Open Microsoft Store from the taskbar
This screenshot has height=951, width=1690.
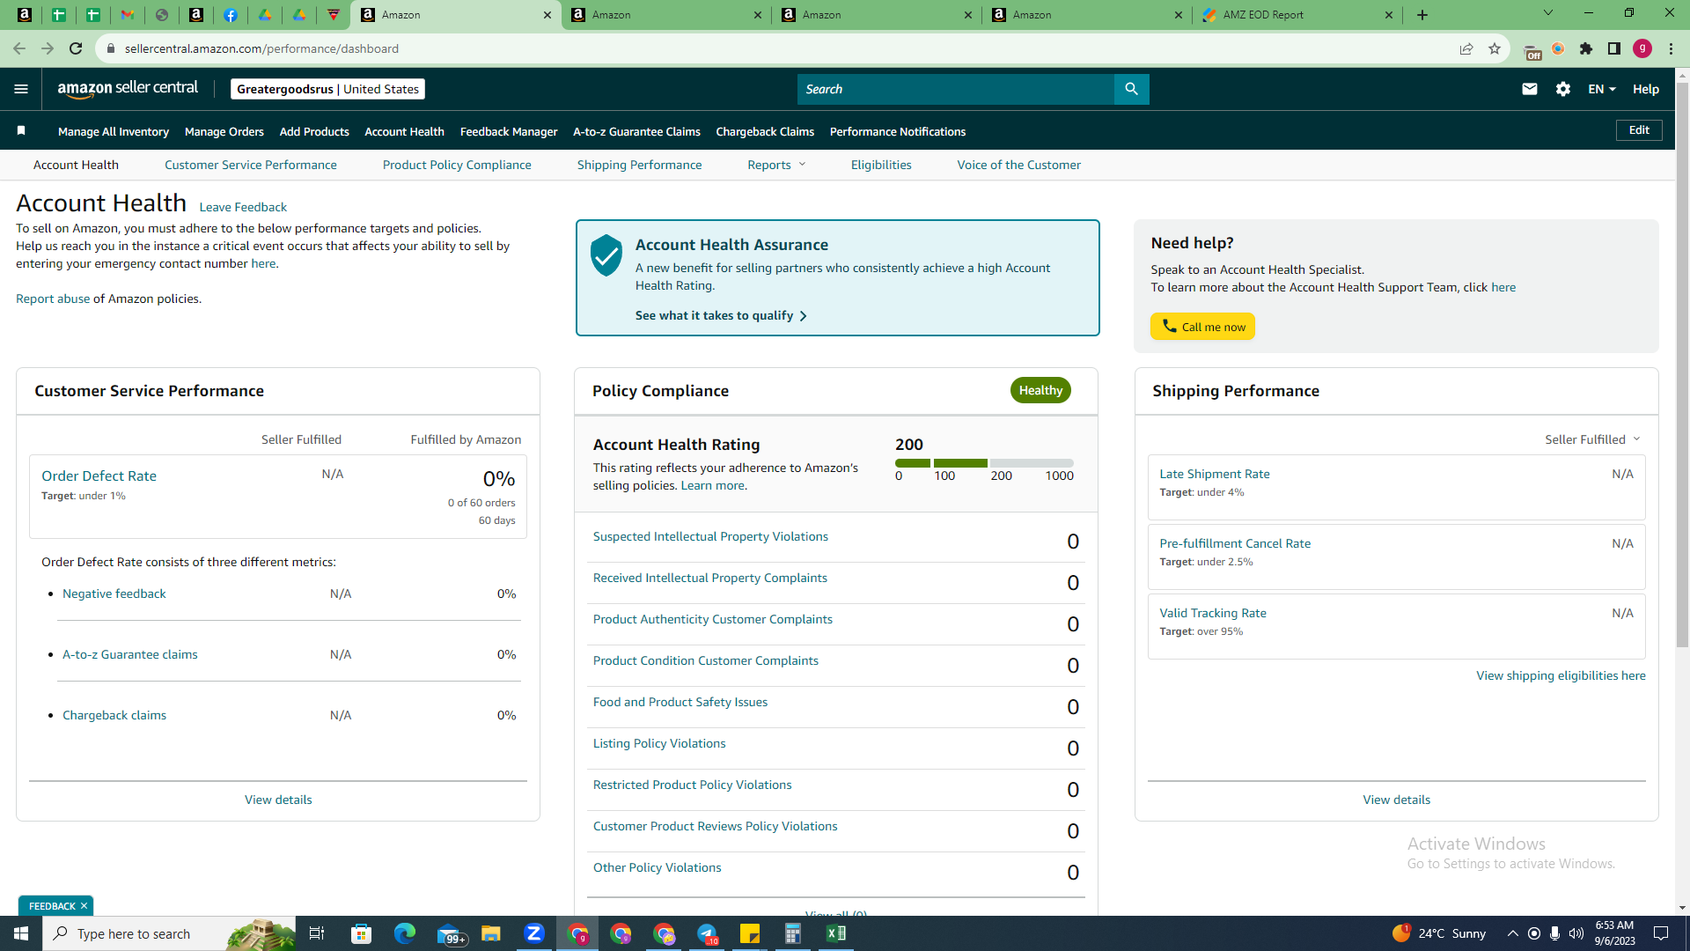point(361,933)
